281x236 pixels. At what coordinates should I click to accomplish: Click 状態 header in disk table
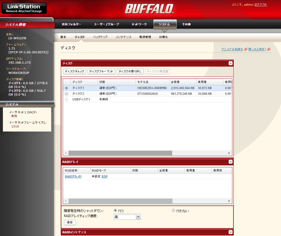pos(116,82)
